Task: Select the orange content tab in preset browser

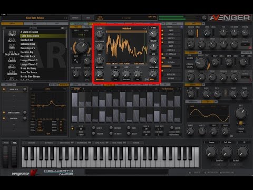Action: (12, 24)
